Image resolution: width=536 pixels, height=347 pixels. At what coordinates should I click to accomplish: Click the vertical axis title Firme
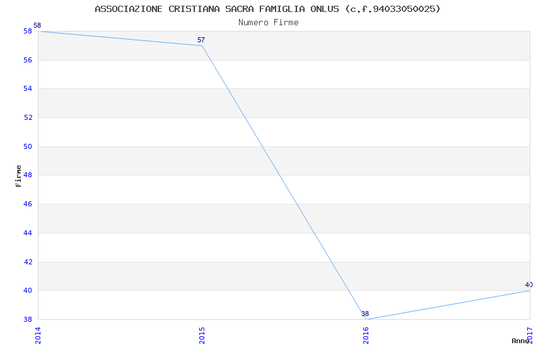18,176
